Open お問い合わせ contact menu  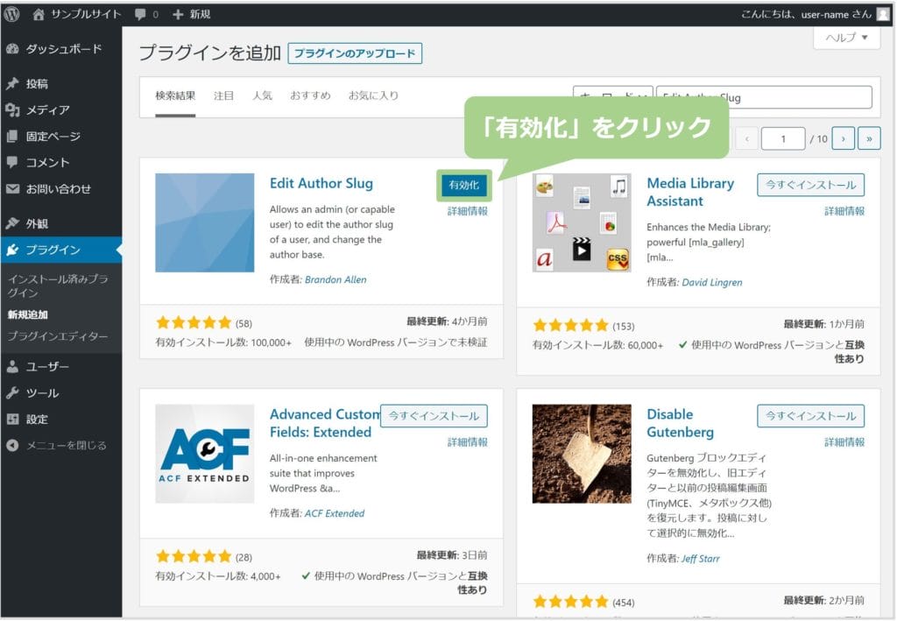pos(60,188)
